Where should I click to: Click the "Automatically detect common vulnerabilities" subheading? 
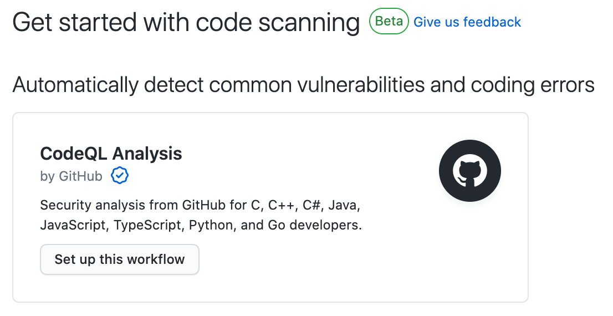pos(303,85)
